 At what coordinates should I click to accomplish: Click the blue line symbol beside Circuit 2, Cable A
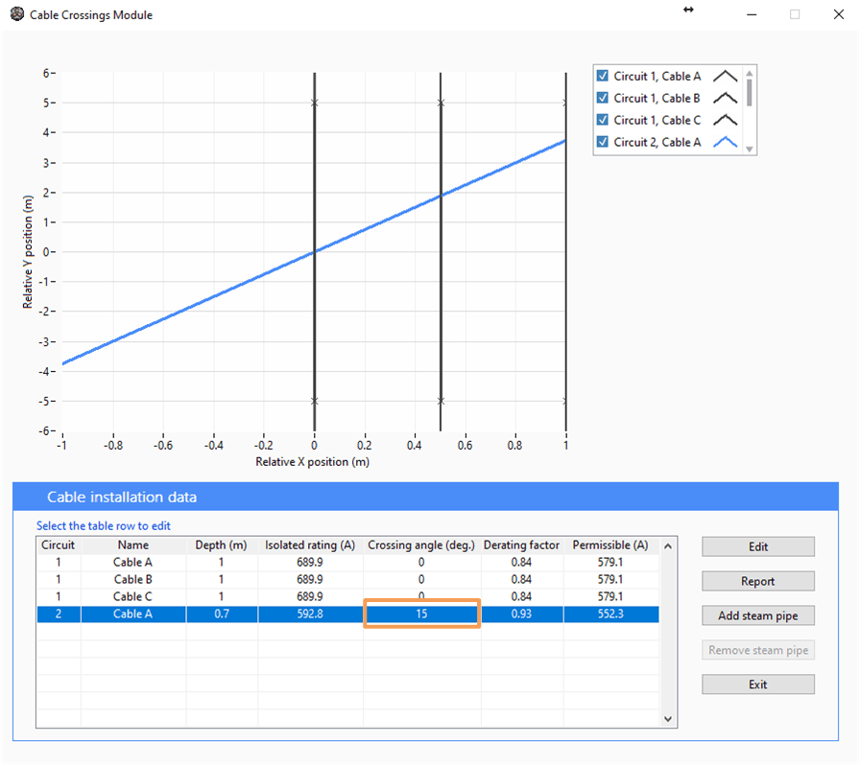point(725,142)
